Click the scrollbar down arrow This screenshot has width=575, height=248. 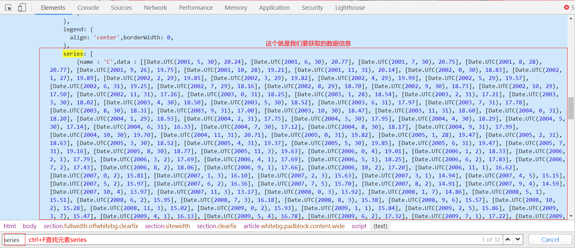[571, 216]
